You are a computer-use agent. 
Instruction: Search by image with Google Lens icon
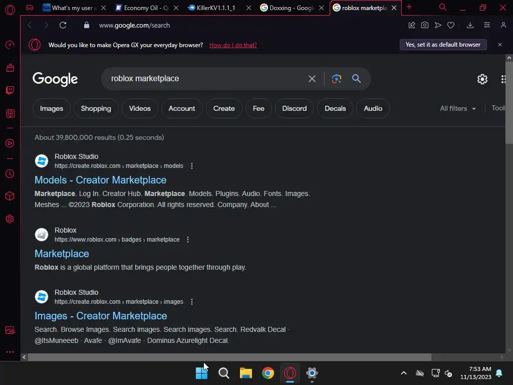337,79
